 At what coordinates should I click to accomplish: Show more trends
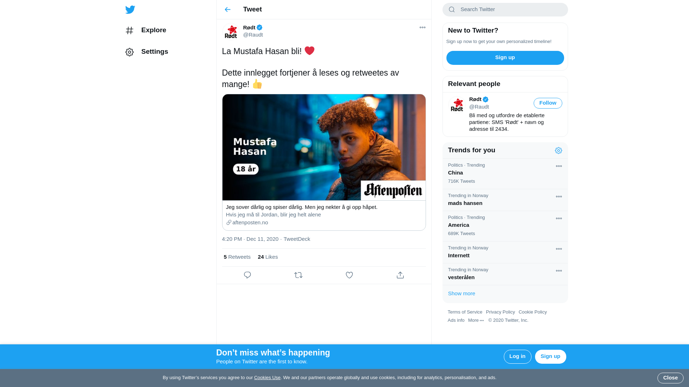(x=461, y=293)
